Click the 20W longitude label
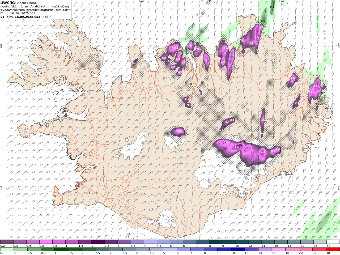 click(x=141, y=1)
